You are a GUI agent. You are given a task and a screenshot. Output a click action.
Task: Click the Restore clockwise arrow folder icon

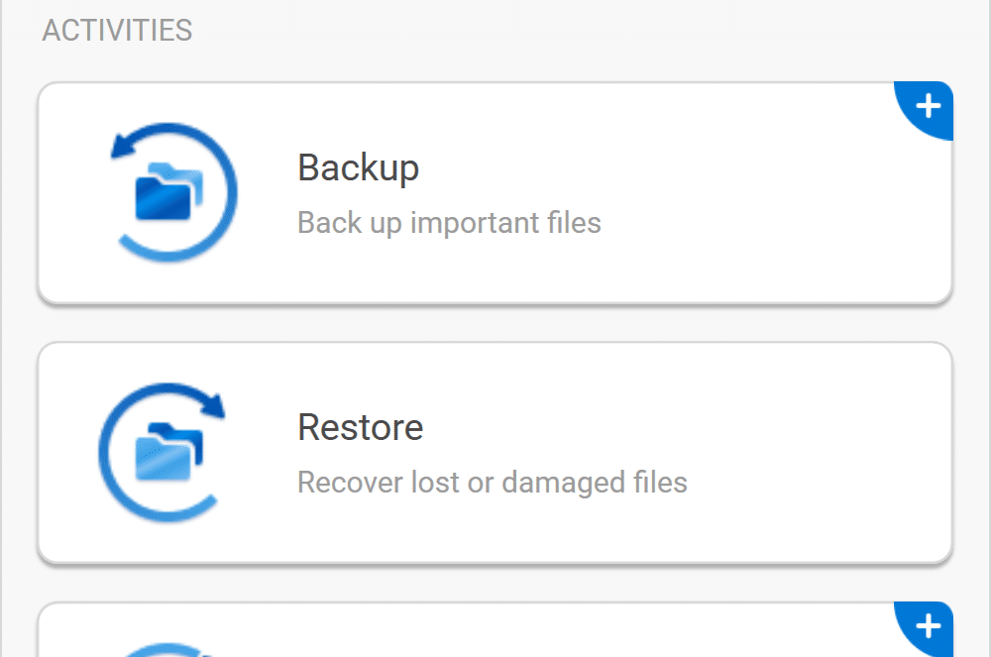[163, 452]
